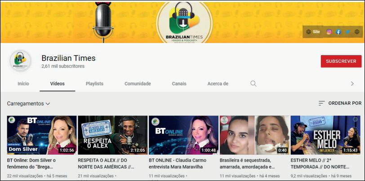Open title 'ESTHER MELO // 2ª TEMPORADA'
The image size is (365, 181).
[320, 164]
